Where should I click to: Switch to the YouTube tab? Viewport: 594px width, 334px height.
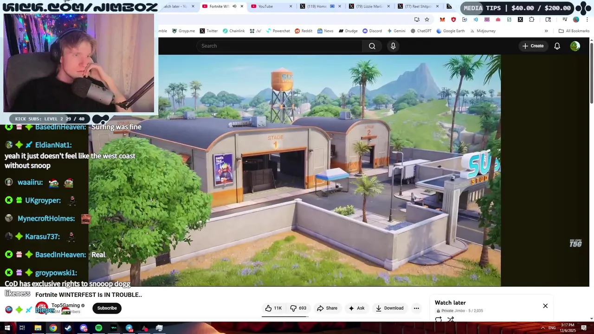(272, 6)
